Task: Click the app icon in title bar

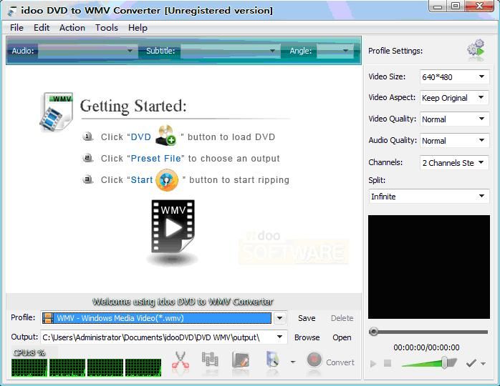Action: pos(11,11)
